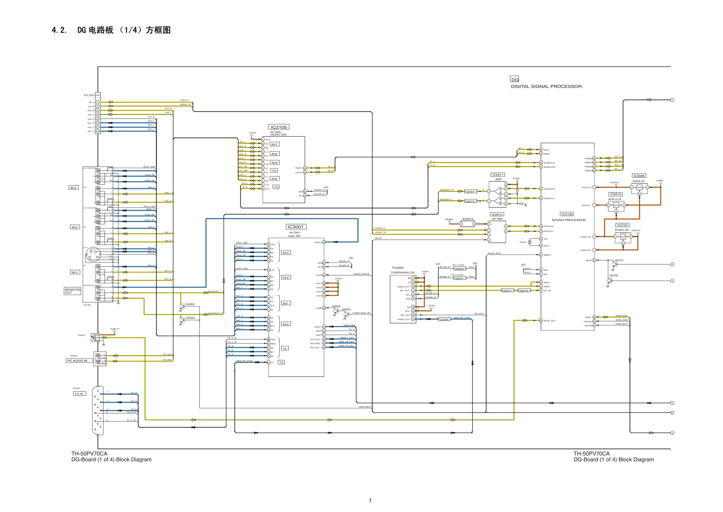Select the IC3001 Video SW label
This screenshot has width=723, height=512.
coord(296,227)
